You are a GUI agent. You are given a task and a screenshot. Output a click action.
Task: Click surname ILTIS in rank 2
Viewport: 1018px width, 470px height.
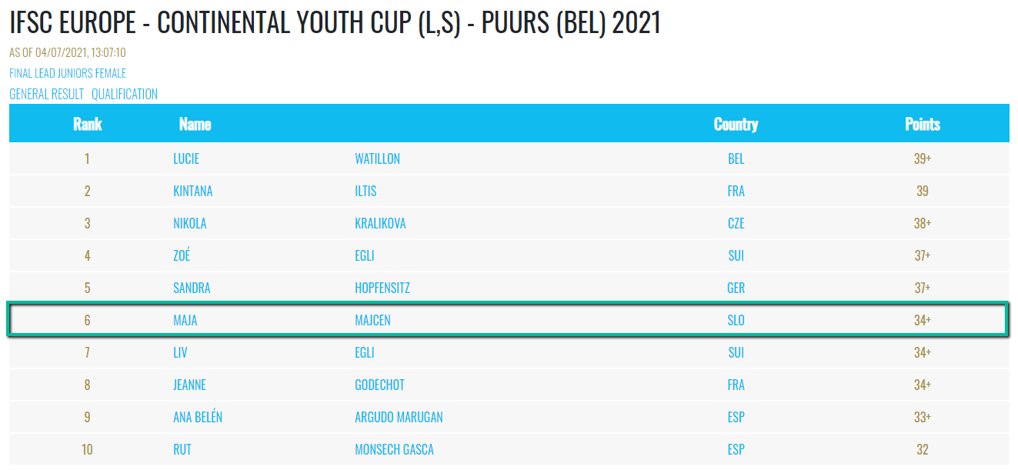pyautogui.click(x=365, y=192)
